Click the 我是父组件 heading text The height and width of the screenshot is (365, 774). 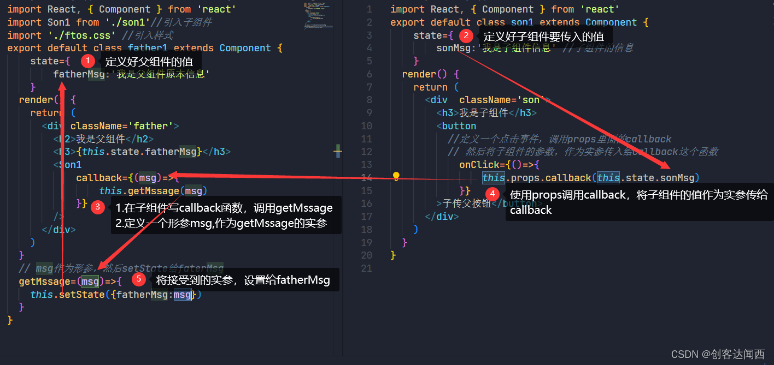tap(101, 139)
